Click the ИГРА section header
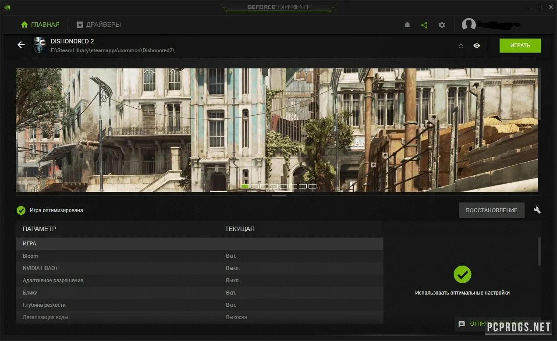 click(199, 244)
